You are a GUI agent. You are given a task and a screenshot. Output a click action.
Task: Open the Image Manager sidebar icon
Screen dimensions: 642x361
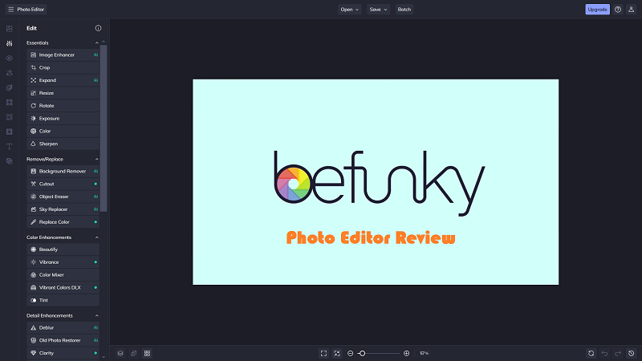10,29
